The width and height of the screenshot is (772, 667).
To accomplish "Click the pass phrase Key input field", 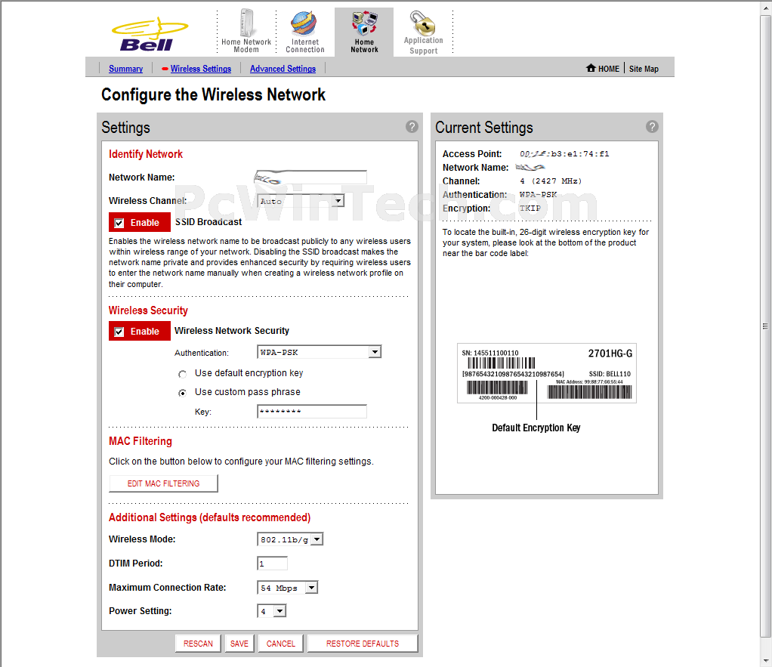I will click(312, 412).
